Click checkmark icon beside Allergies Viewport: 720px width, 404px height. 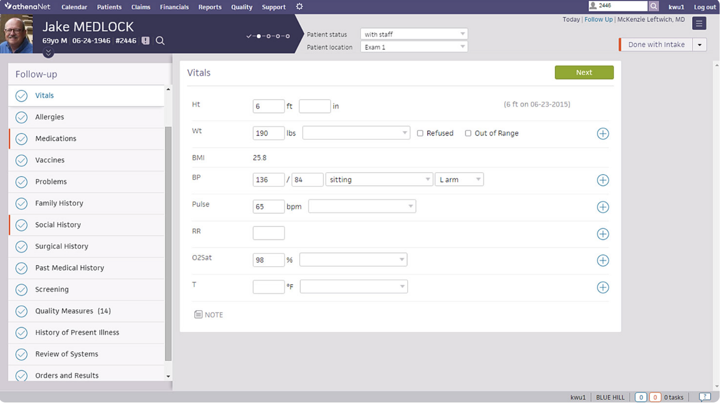pyautogui.click(x=21, y=118)
